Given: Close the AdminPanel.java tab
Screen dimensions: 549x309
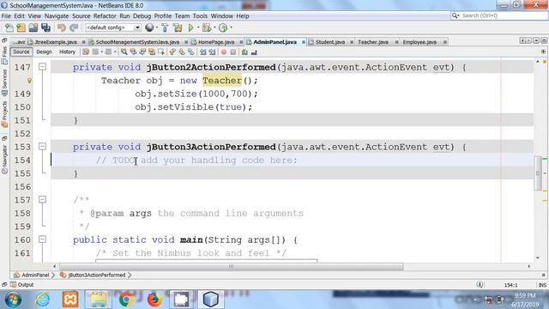Looking at the screenshot, I should [x=303, y=42].
